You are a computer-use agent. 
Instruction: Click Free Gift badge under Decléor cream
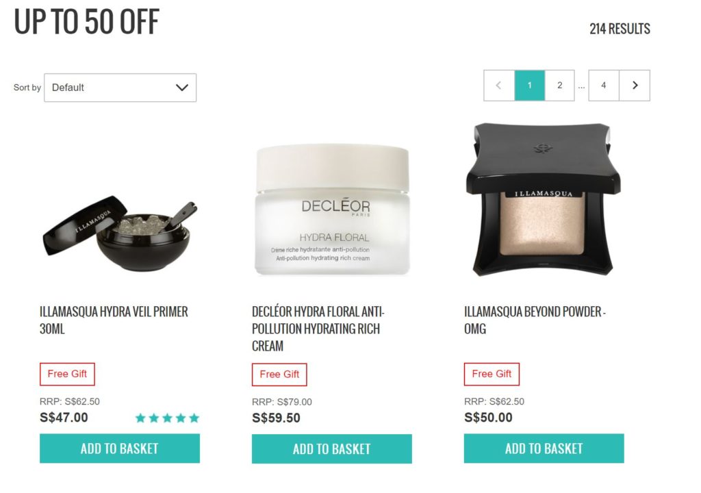(279, 375)
